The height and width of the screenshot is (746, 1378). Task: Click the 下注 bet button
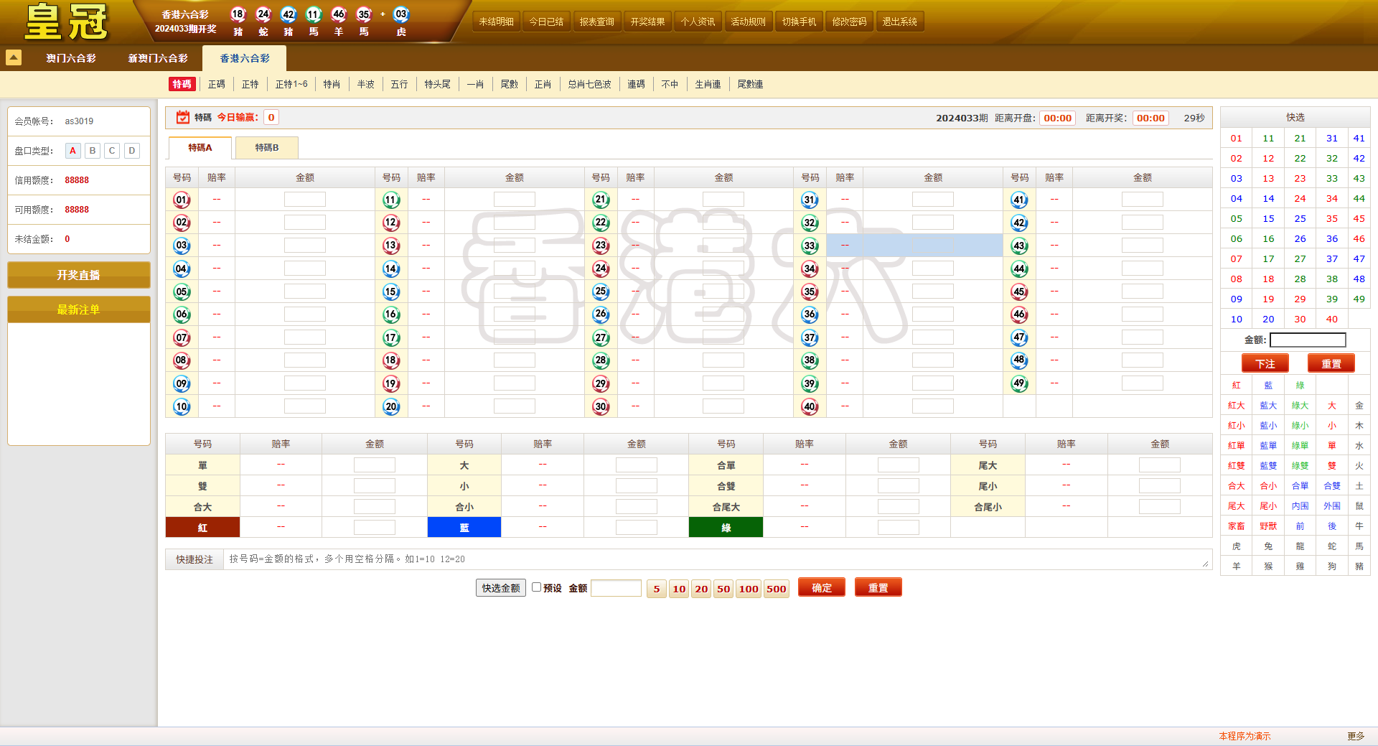pyautogui.click(x=1265, y=363)
